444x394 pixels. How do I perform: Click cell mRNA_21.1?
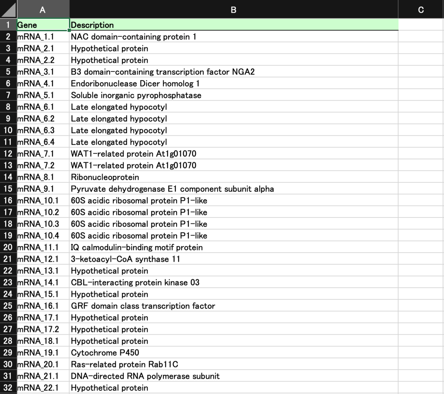click(43, 376)
